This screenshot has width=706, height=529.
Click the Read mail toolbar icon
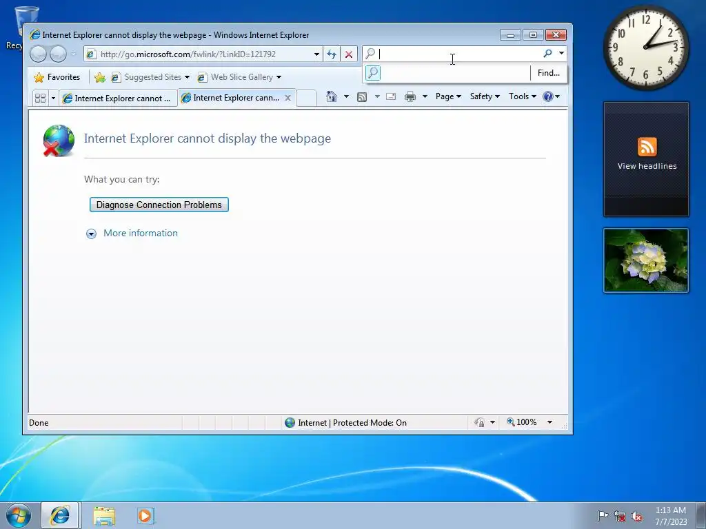(391, 96)
